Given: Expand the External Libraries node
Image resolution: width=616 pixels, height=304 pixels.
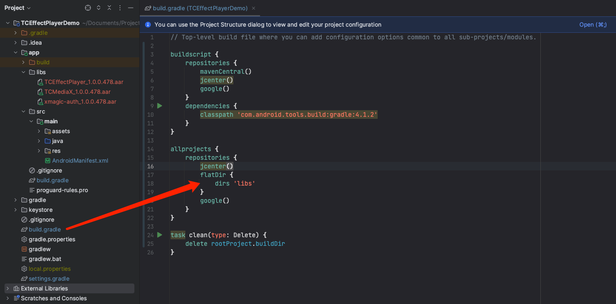Looking at the screenshot, I should click(x=7, y=288).
